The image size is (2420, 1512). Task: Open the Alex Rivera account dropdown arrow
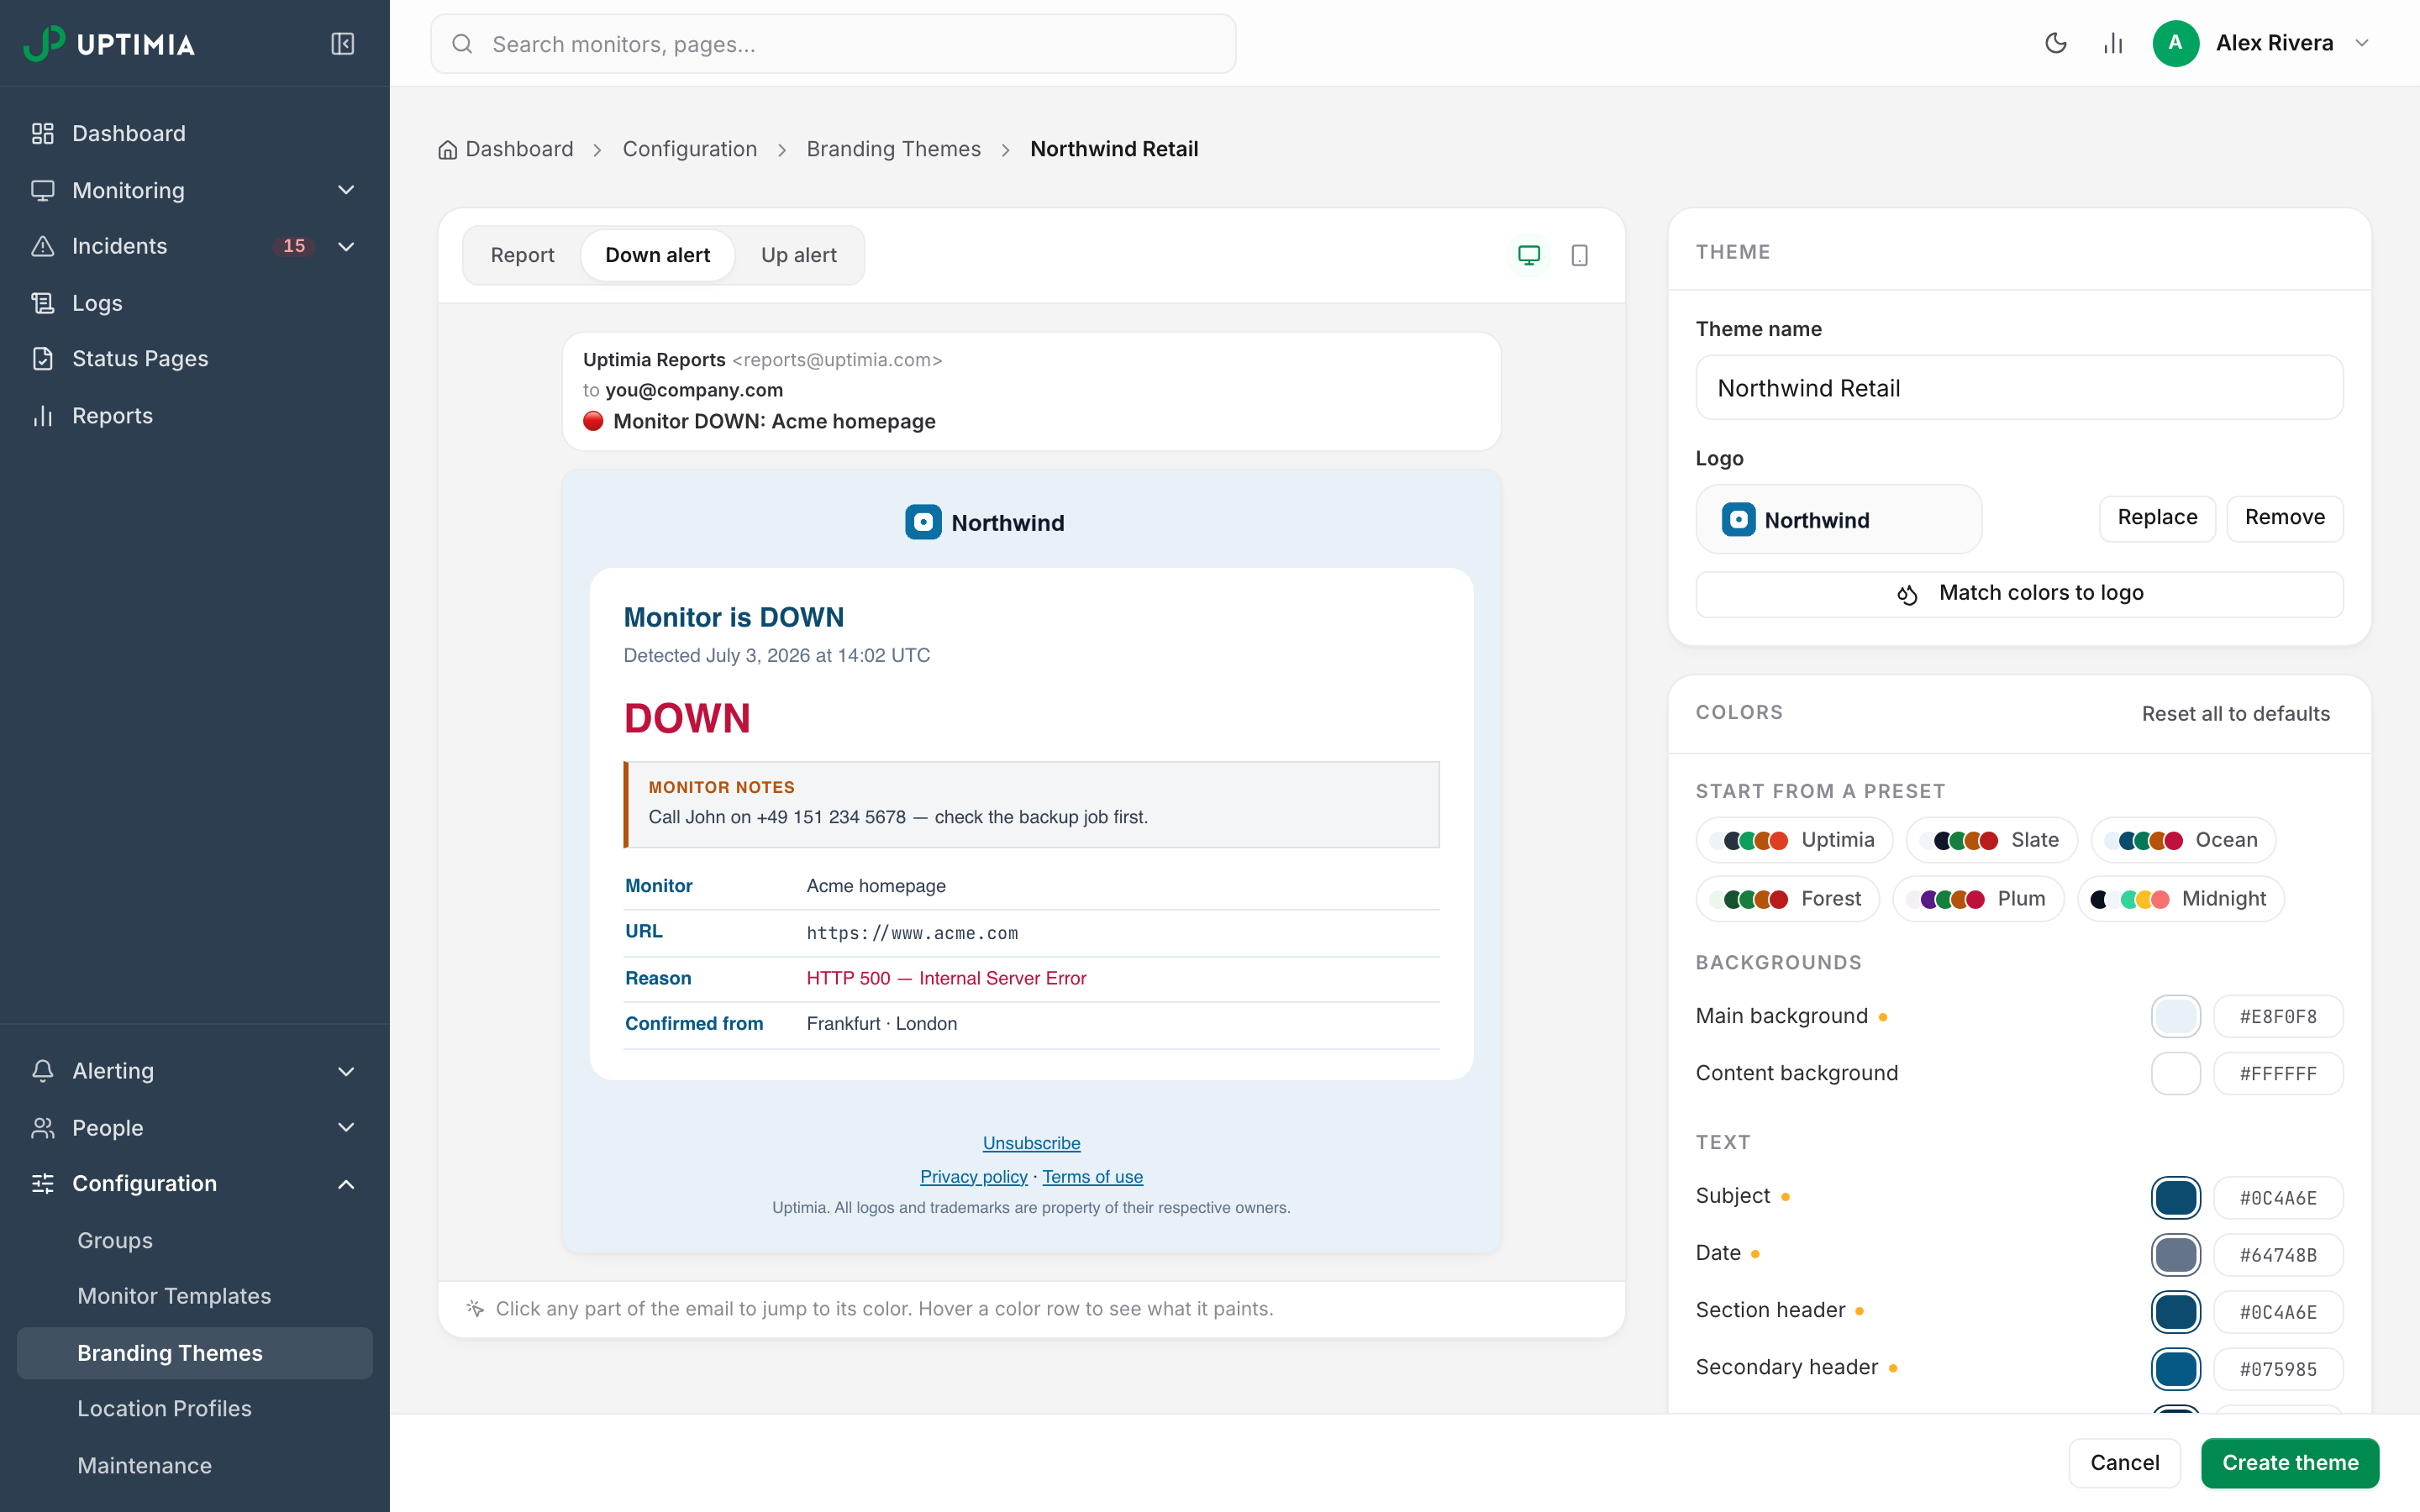point(2362,43)
